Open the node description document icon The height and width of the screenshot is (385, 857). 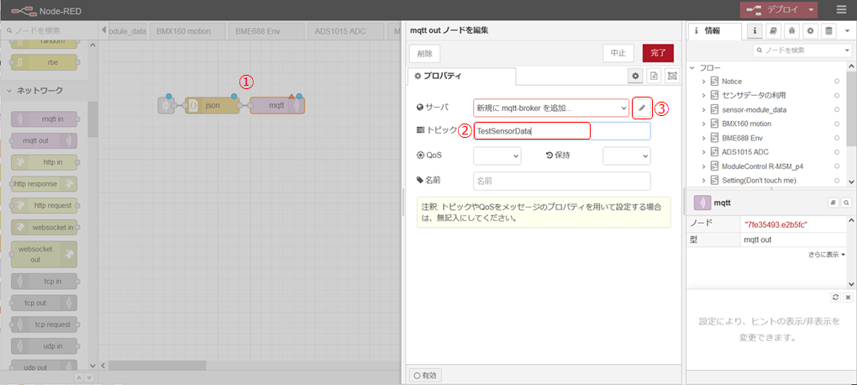pos(655,76)
